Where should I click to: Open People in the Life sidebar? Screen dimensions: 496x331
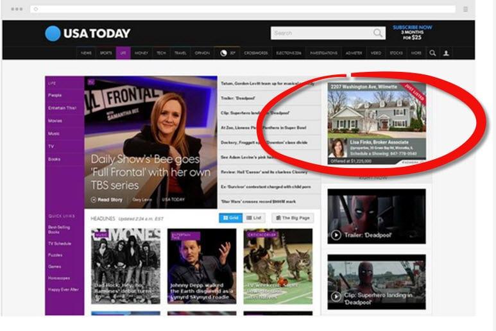tap(55, 95)
